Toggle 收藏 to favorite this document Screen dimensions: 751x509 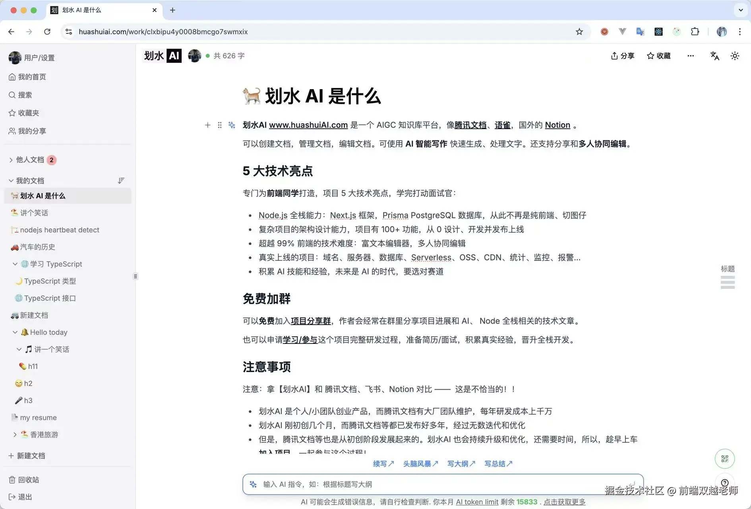(658, 56)
